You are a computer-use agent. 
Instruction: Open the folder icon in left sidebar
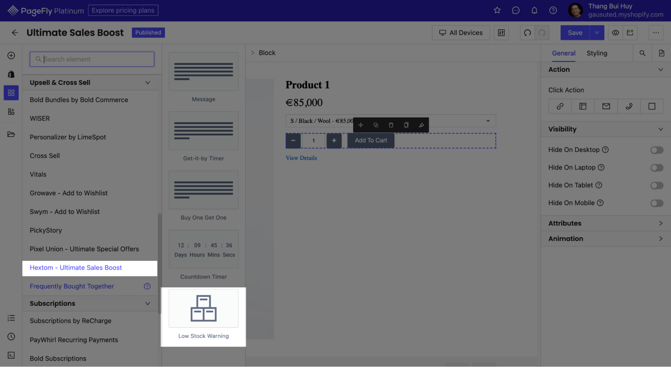(x=11, y=134)
